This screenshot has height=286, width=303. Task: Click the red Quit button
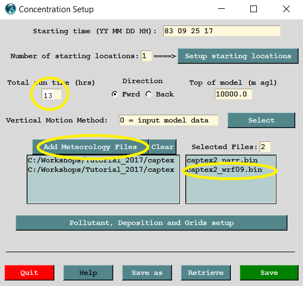(29, 273)
